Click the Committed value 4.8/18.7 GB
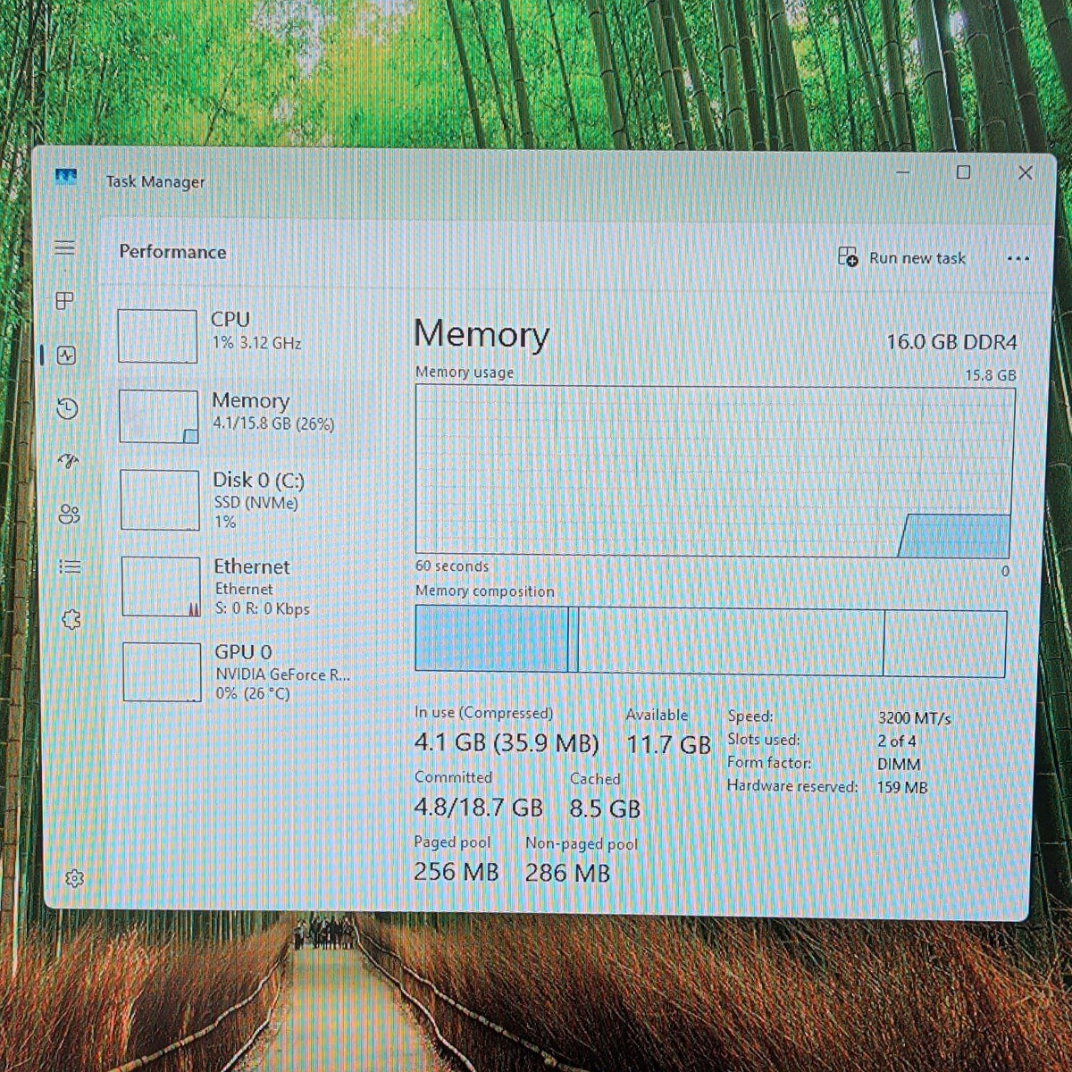The image size is (1072, 1072). [478, 808]
